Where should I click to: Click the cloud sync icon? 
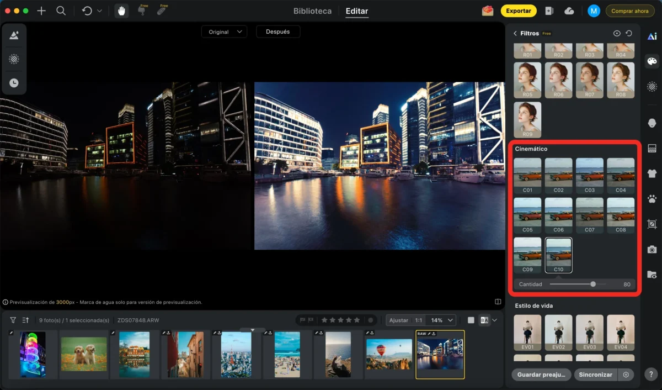pyautogui.click(x=569, y=11)
